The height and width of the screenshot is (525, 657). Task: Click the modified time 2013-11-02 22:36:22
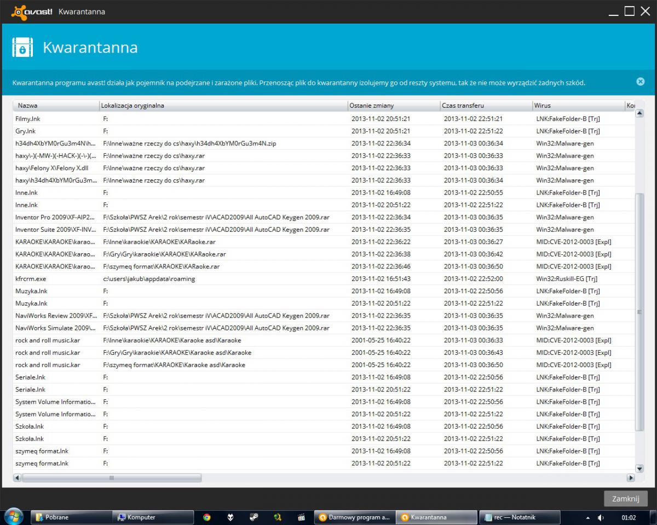click(381, 242)
